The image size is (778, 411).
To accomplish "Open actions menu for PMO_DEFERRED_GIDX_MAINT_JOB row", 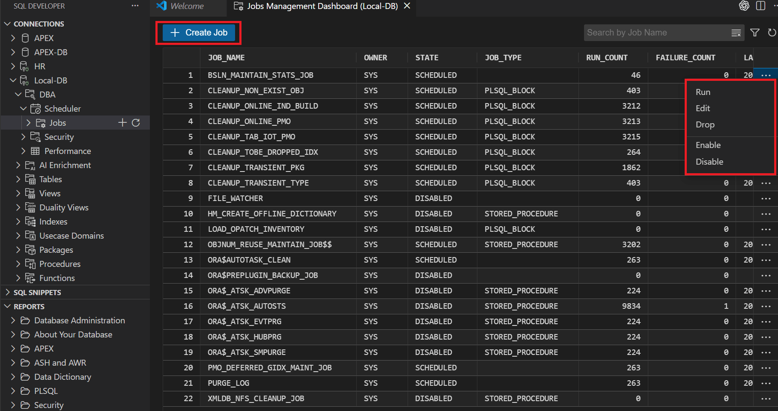I will click(766, 368).
